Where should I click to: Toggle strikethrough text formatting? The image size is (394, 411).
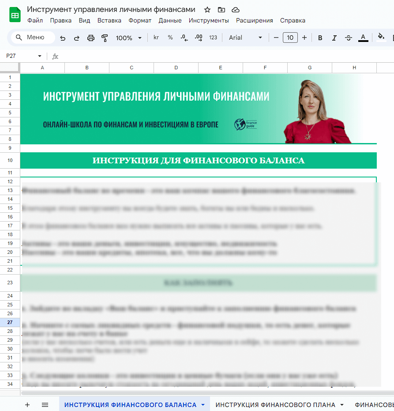click(x=349, y=38)
